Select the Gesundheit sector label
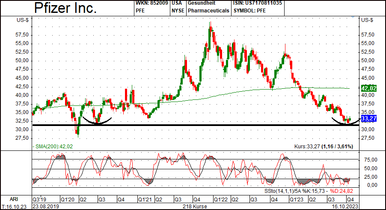Image resolution: width=386 pixels, height=210 pixels. (202, 3)
